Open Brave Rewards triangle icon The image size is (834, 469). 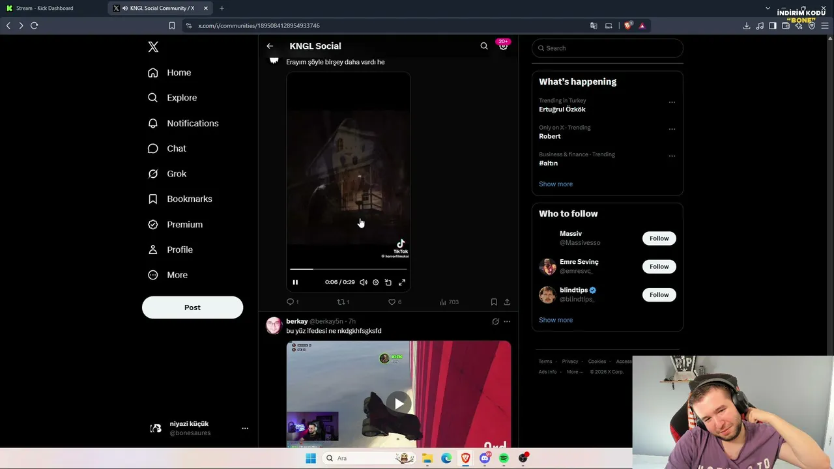coord(642,25)
